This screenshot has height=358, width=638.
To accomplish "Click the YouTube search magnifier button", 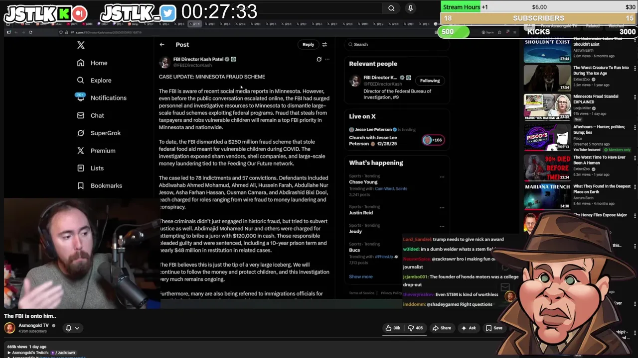I will click(x=391, y=8).
